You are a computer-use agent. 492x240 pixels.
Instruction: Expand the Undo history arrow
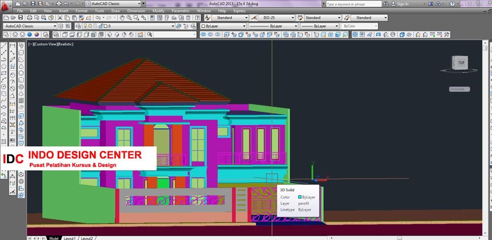(x=103, y=18)
